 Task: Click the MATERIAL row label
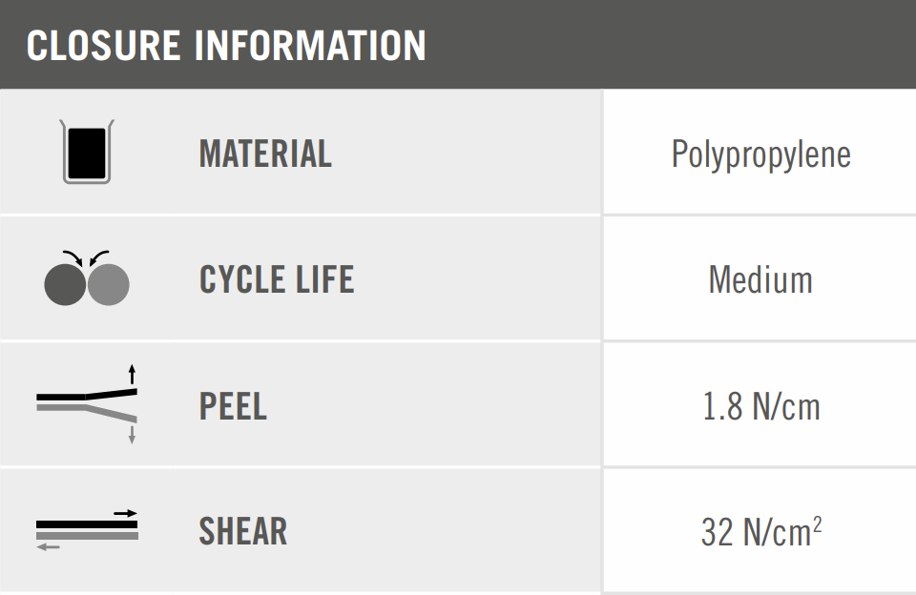pos(265,154)
